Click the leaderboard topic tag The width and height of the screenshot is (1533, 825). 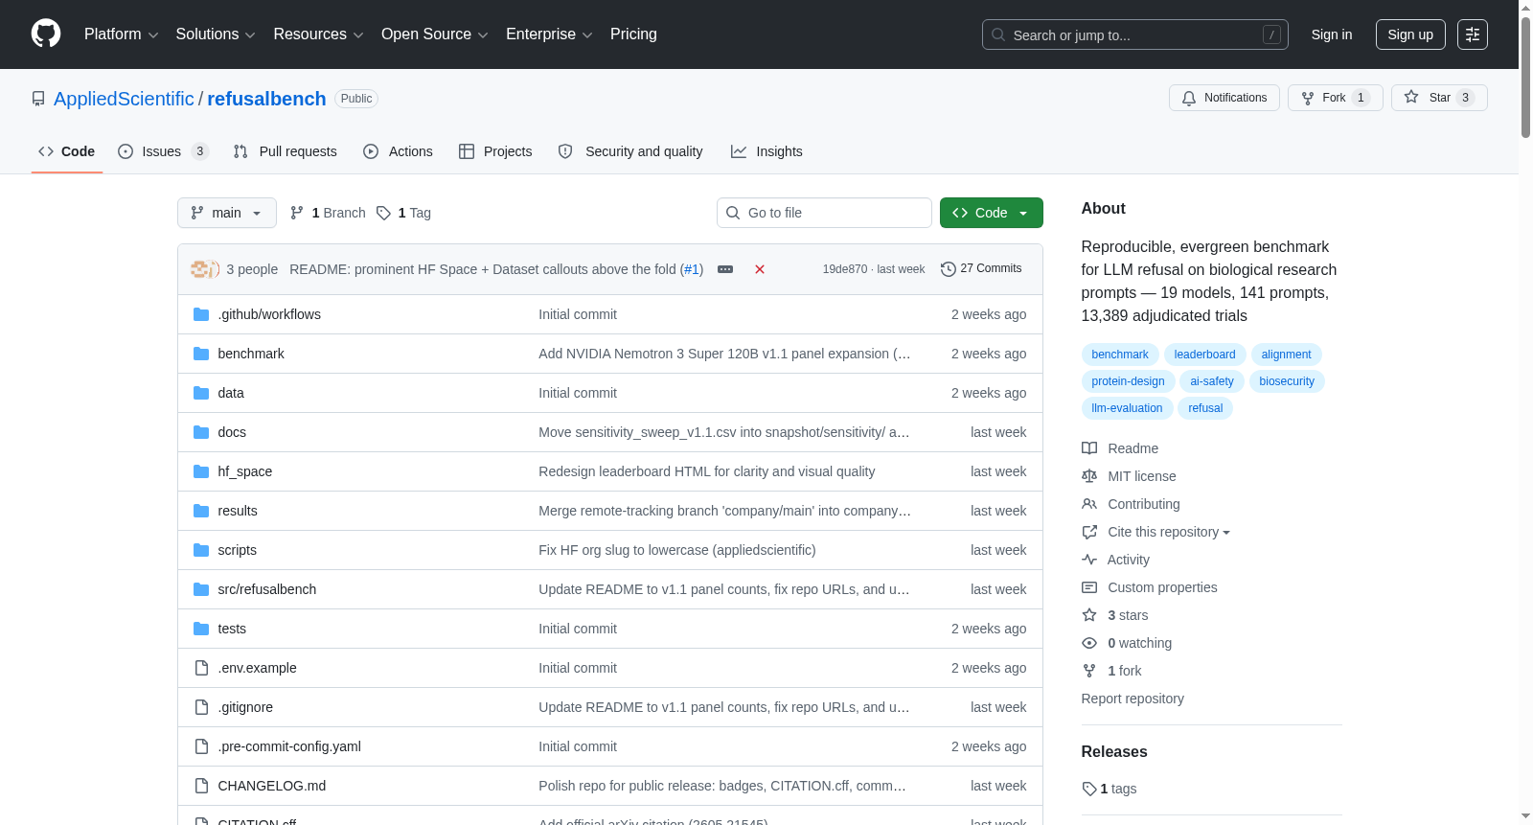pyautogui.click(x=1204, y=355)
